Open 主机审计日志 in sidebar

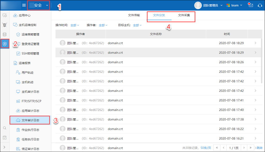pos(30,92)
